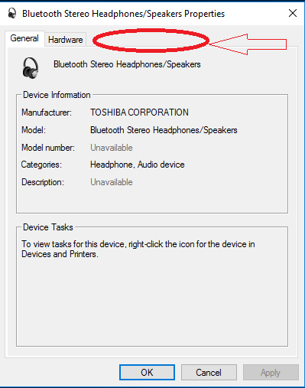The image size is (305, 388).
Task: Click the Unavailable model number text
Action: [x=112, y=148]
